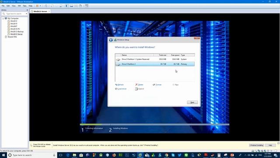Open the library search filter dropdown
This screenshot has height=158, width=280.
26,14
